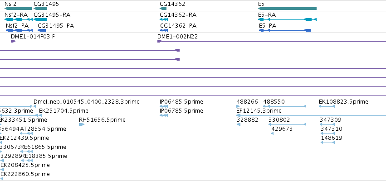Select the EK108823.5prime EST glyph
Image resolution: width=386 pixels, height=181 pixels.
pos(327,106)
